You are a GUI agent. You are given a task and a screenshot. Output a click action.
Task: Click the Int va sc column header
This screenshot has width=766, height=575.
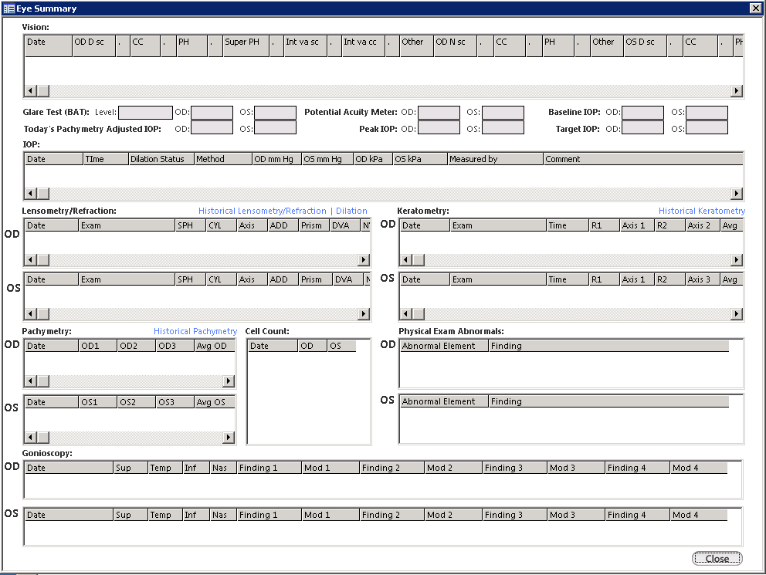(x=305, y=46)
